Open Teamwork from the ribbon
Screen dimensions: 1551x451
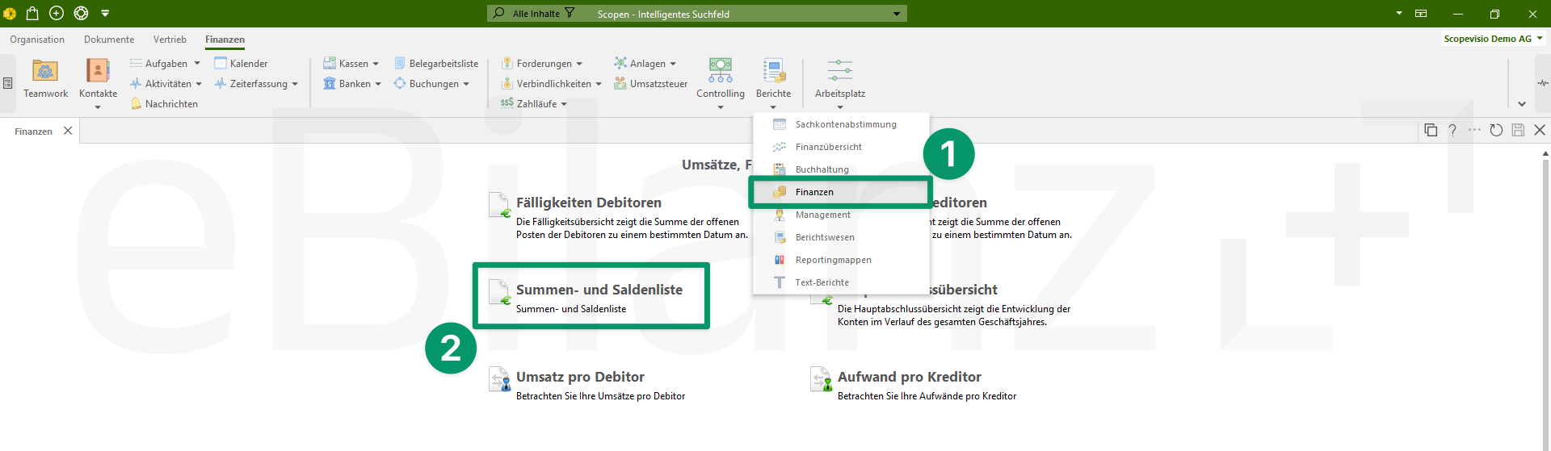click(x=45, y=79)
